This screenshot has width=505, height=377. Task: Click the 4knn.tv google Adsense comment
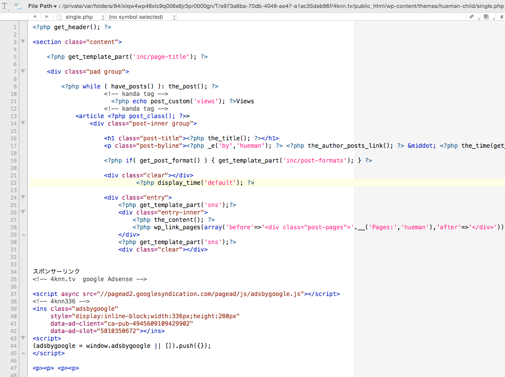[90, 279]
